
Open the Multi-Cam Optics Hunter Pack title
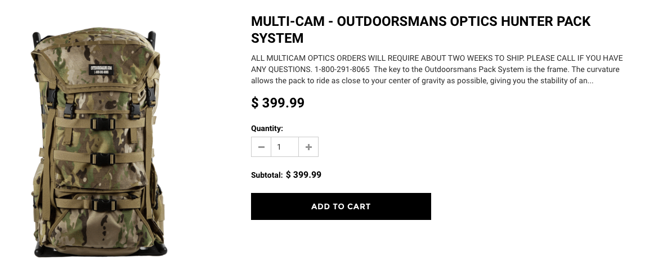tap(420, 29)
